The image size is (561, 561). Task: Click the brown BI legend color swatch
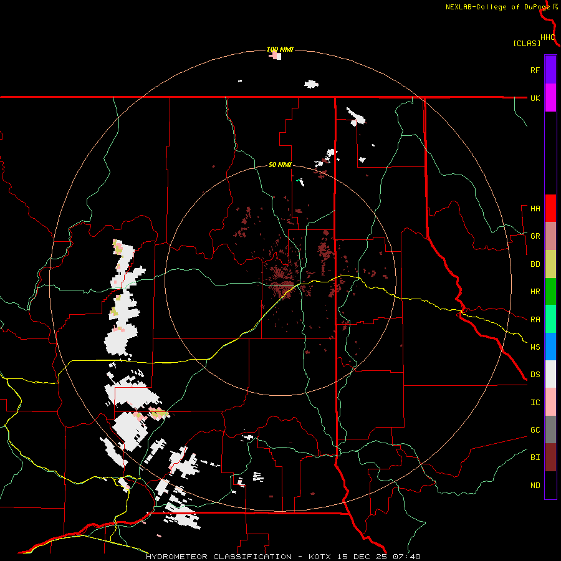point(550,458)
